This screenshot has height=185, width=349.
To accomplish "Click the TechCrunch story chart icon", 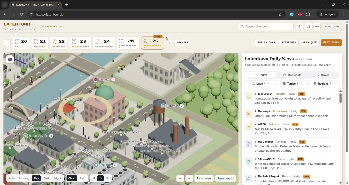I will (x=249, y=96).
